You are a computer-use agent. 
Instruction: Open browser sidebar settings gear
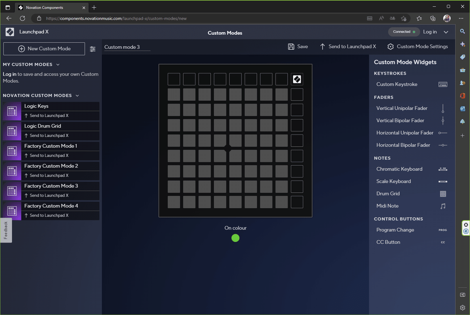point(463,308)
